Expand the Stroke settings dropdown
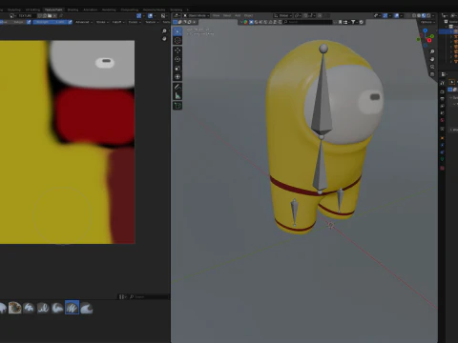This screenshot has height=343, width=458. (x=102, y=22)
